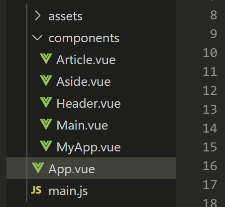
Task: Click the JS icon beside main.js
Action: 36,190
